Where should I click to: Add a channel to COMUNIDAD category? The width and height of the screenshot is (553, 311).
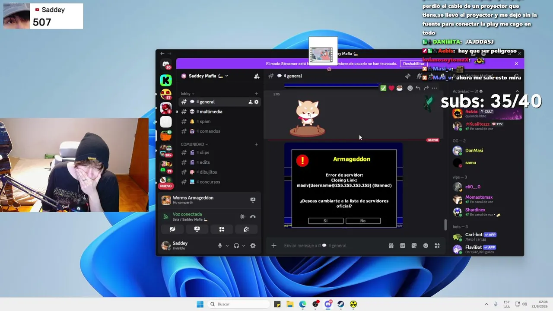click(256, 144)
